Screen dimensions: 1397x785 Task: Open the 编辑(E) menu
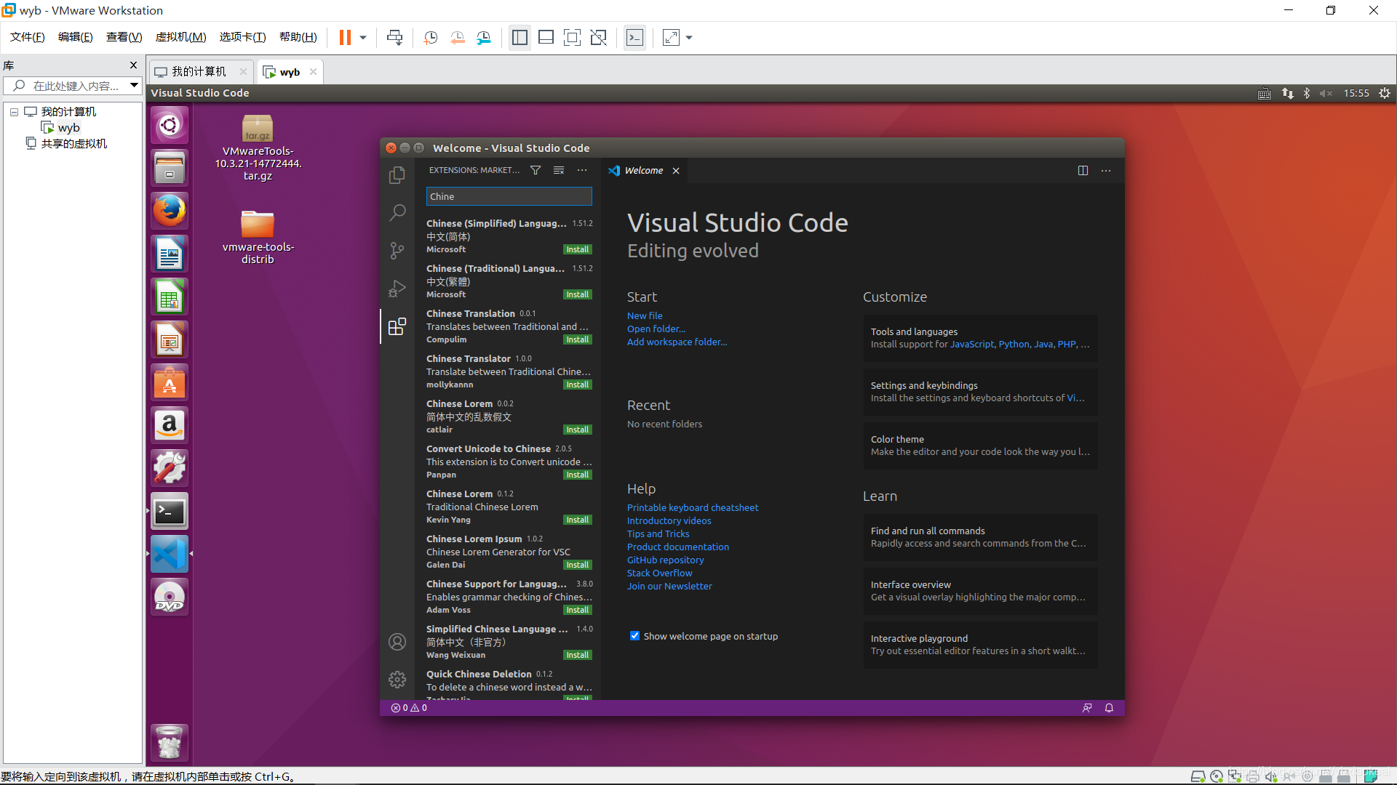coord(75,37)
